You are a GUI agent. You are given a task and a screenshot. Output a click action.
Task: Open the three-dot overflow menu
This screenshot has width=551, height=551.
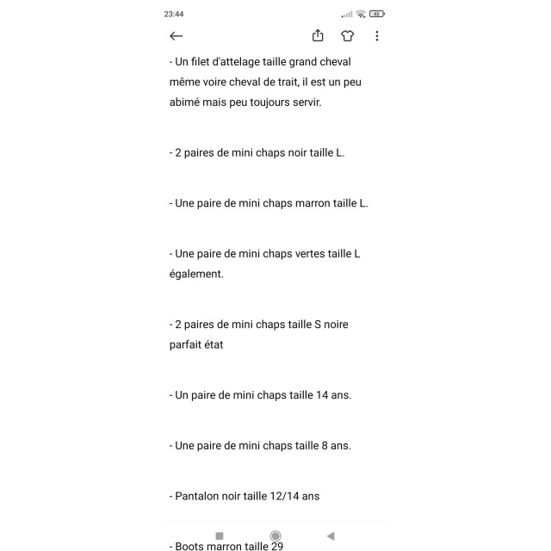pyautogui.click(x=377, y=36)
